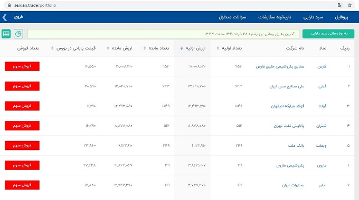Click the last-update status message bar
Screen dimensions: 359x200
(x=163, y=34)
